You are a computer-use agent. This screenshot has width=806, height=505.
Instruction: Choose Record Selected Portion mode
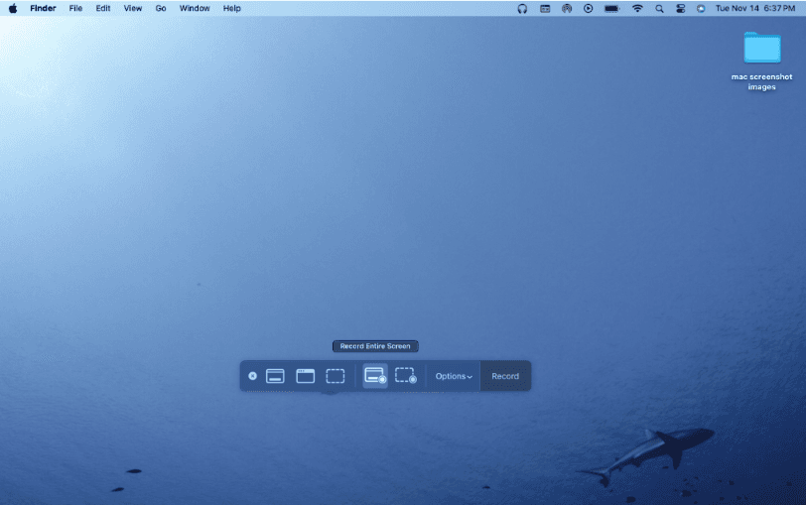tap(405, 376)
